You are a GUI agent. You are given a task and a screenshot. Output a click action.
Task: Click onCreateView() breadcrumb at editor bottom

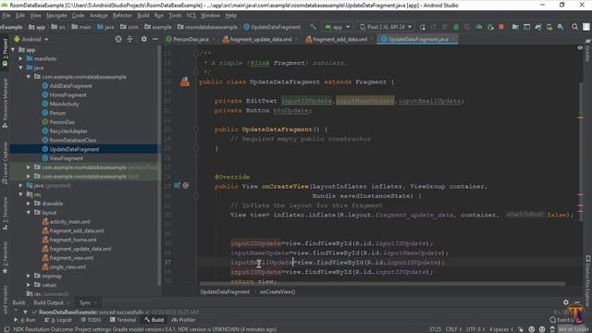[277, 292]
